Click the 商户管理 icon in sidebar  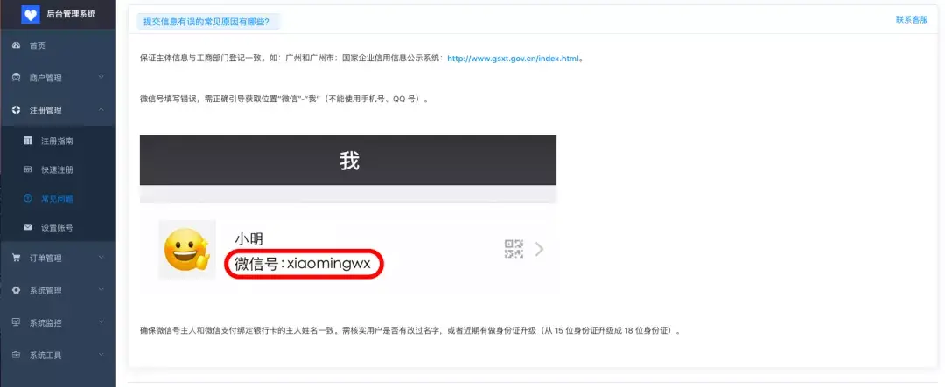tap(17, 78)
